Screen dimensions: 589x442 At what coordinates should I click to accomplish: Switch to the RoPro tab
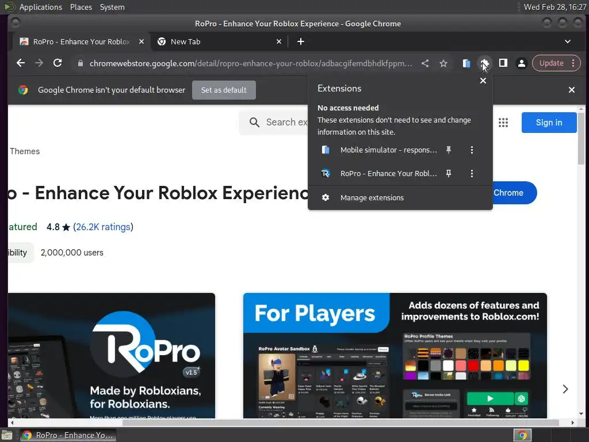pos(81,41)
